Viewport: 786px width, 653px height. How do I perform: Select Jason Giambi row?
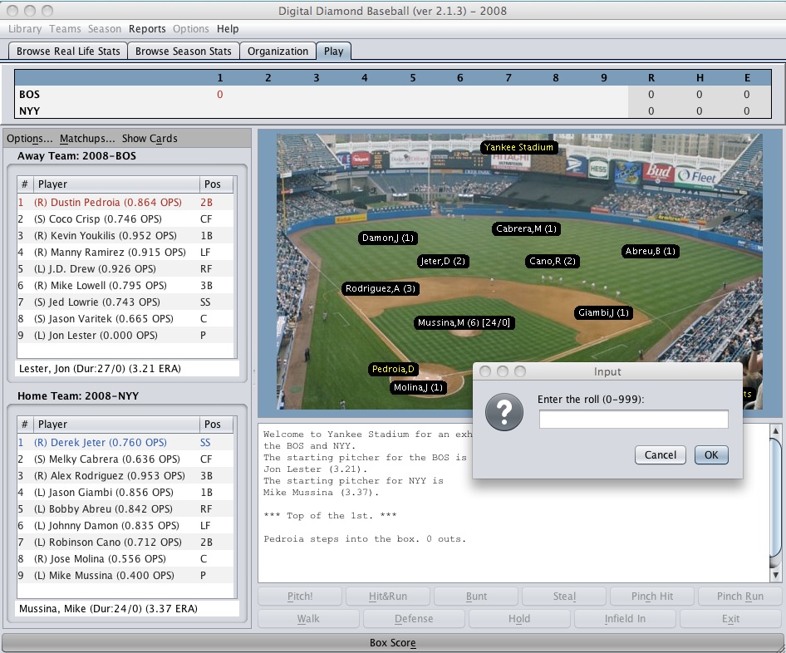125,492
